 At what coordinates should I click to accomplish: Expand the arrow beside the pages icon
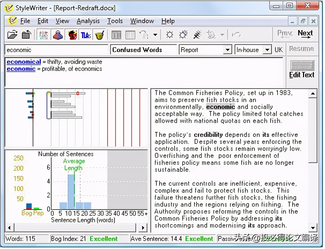[x=155, y=35]
